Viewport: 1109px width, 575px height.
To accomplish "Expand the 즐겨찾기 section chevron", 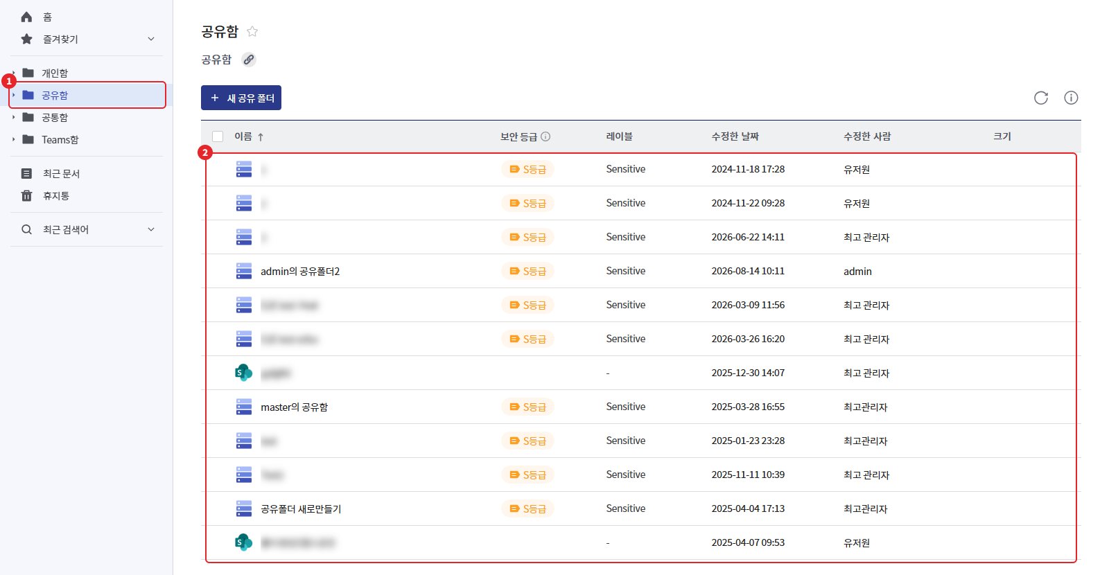I will (151, 39).
